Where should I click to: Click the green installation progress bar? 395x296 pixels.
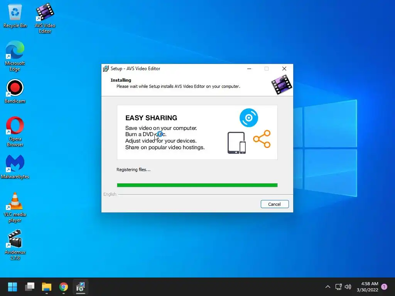coord(197,185)
